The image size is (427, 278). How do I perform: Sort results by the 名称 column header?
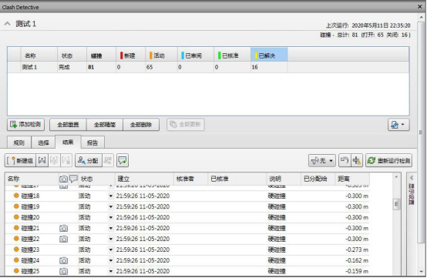point(32,179)
